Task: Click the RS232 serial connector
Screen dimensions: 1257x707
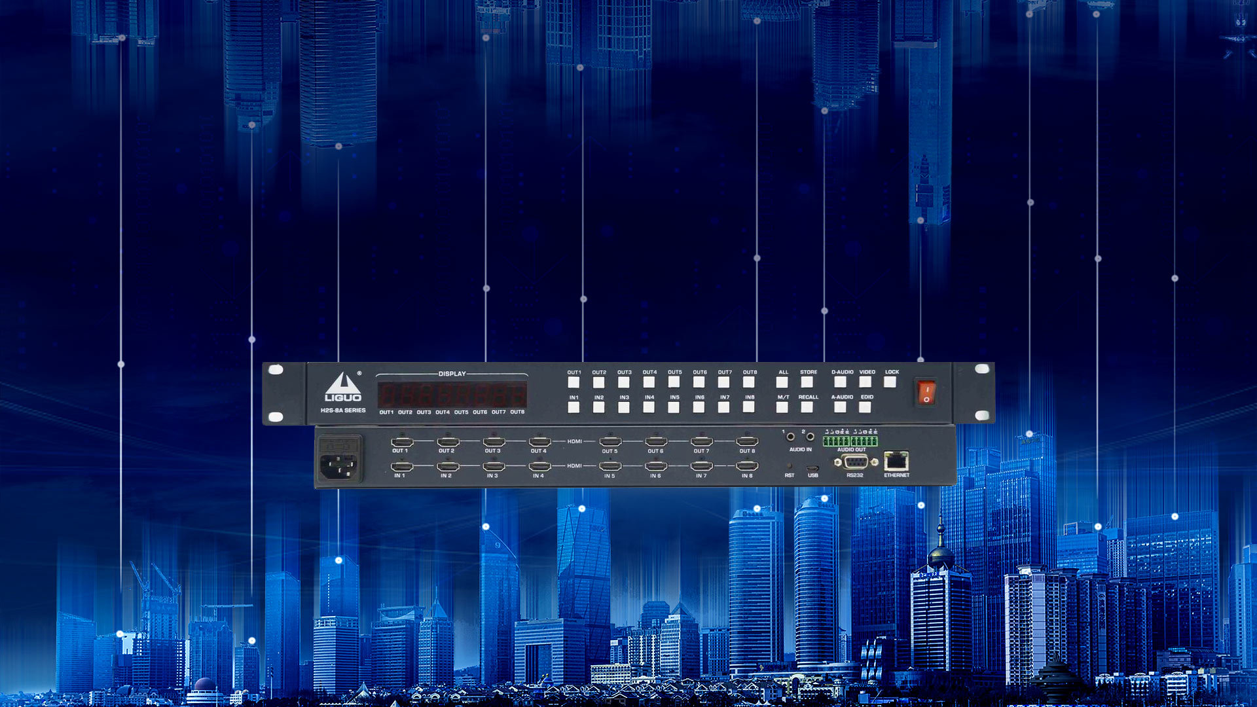Action: point(856,462)
